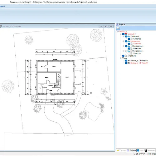
Task: Click the Erdgeschoss Grundriss page icon
Action: (x=131, y=44)
